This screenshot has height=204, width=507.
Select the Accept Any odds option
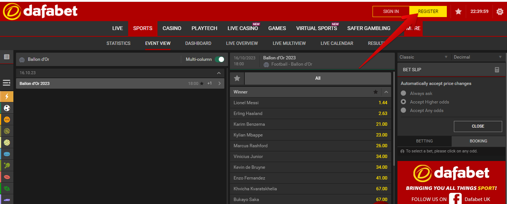click(x=403, y=110)
